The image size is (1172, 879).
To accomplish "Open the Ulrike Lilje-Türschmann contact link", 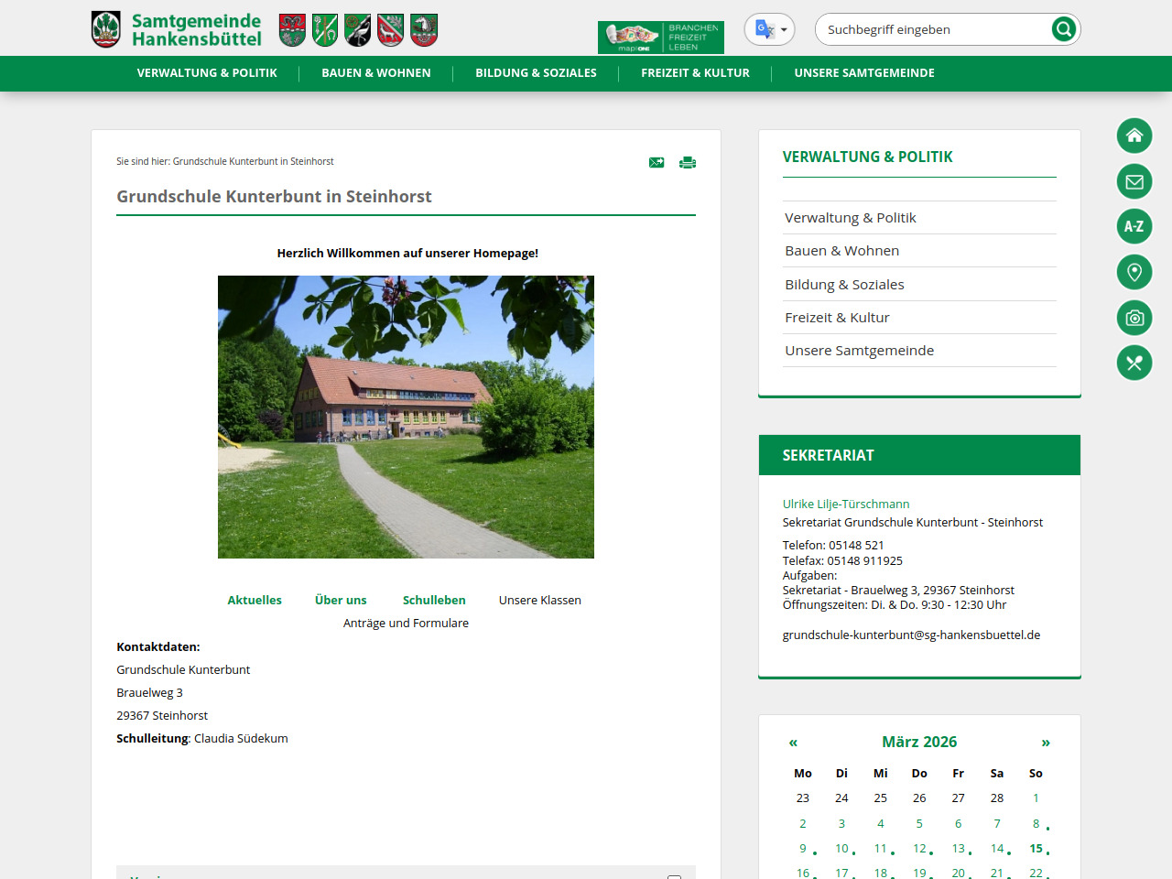I will pos(845,505).
